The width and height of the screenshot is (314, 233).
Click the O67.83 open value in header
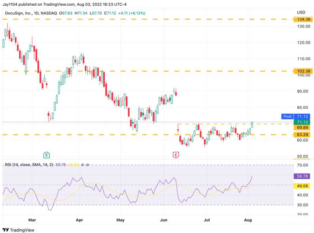(x=66, y=13)
